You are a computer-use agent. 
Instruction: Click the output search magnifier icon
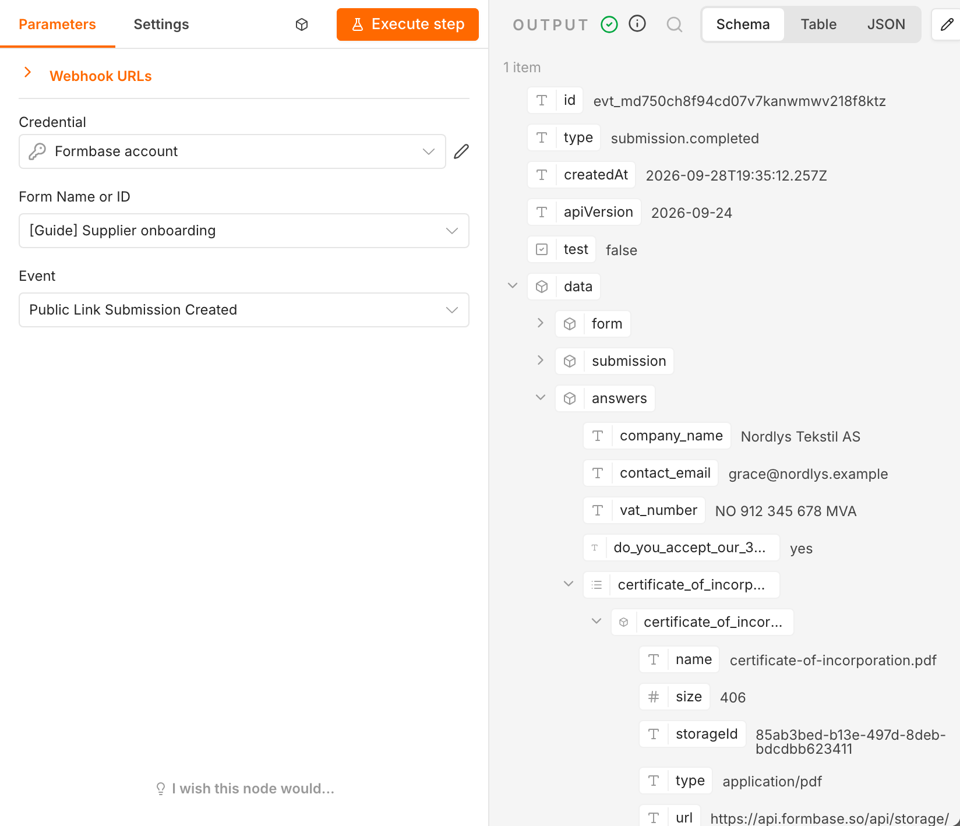coord(675,24)
